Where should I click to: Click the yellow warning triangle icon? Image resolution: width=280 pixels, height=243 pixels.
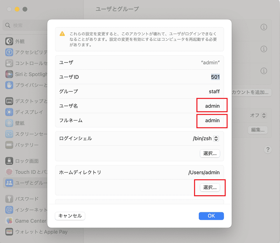(x=62, y=34)
